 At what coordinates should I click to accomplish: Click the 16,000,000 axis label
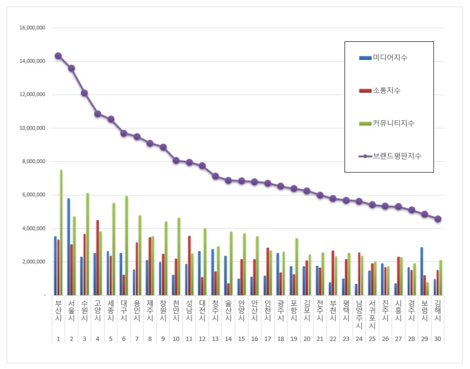(x=33, y=28)
